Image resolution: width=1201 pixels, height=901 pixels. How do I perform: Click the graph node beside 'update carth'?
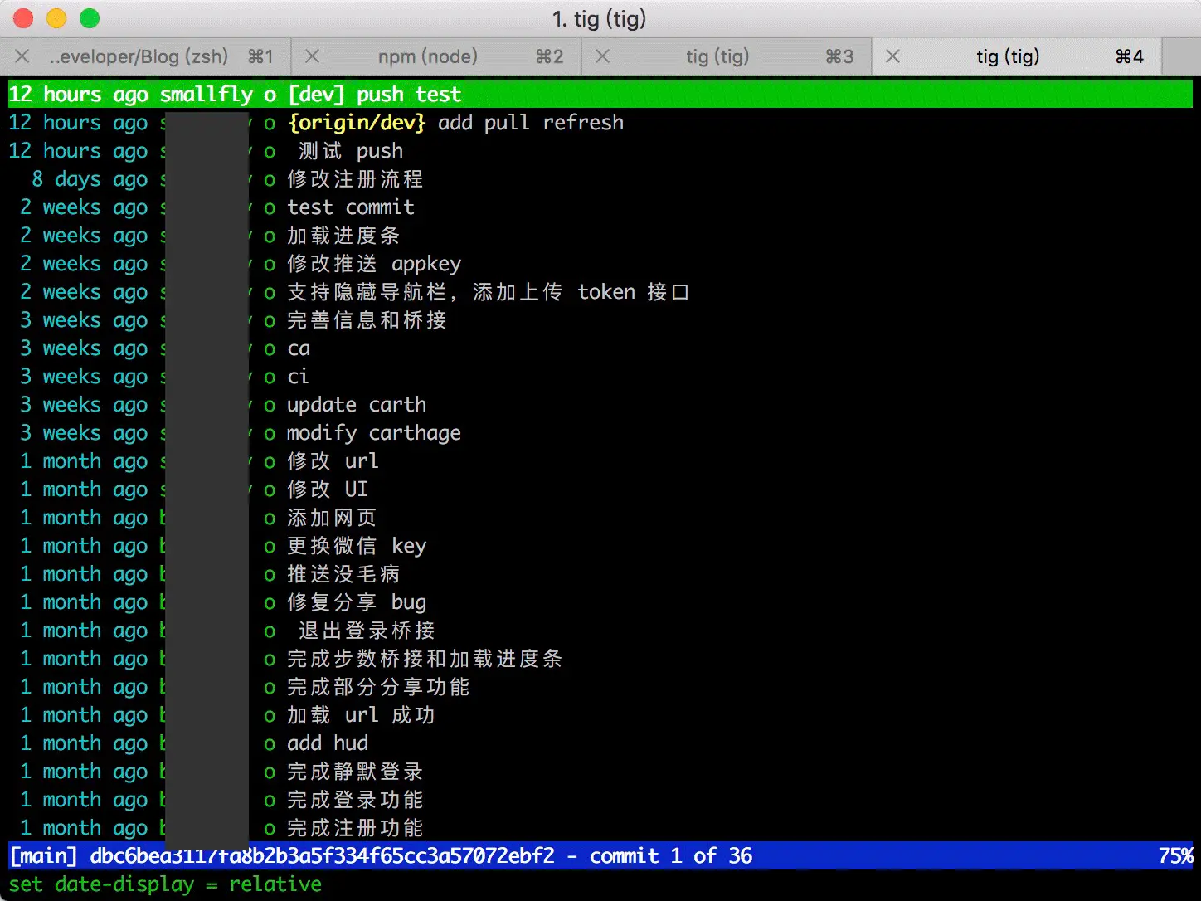270,404
